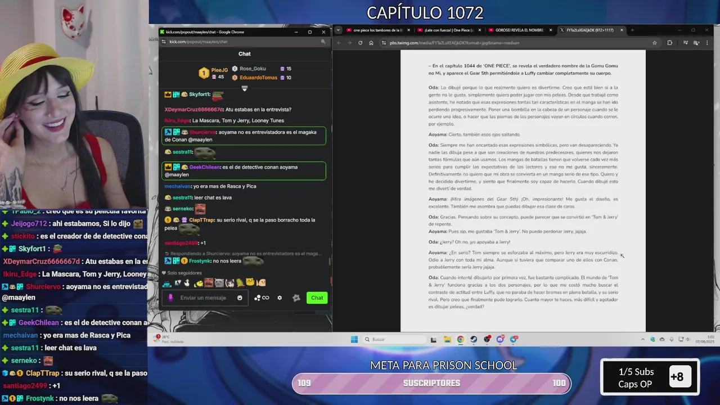Show hidden system tray icons
This screenshot has width=720, height=405.
[643, 339]
